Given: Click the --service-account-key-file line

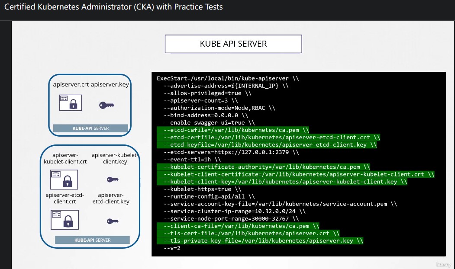Looking at the screenshot, I should coord(280,204).
